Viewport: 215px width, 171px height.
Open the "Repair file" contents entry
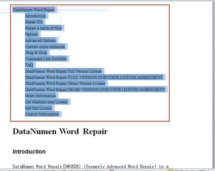pyautogui.click(x=34, y=22)
